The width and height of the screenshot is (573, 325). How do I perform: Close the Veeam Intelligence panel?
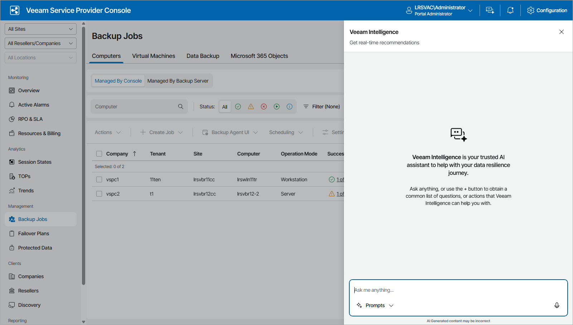[x=562, y=32]
